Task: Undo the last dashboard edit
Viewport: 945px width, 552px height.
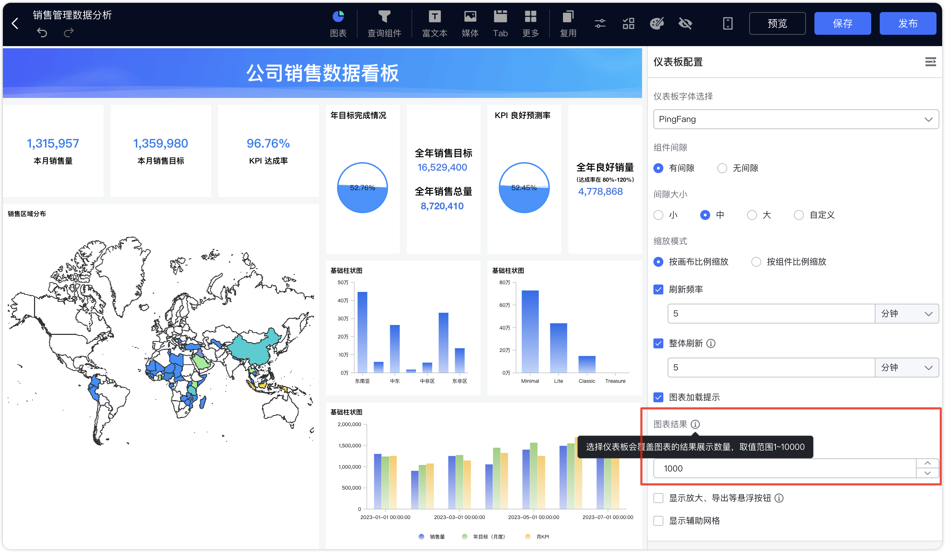Action: 42,33
